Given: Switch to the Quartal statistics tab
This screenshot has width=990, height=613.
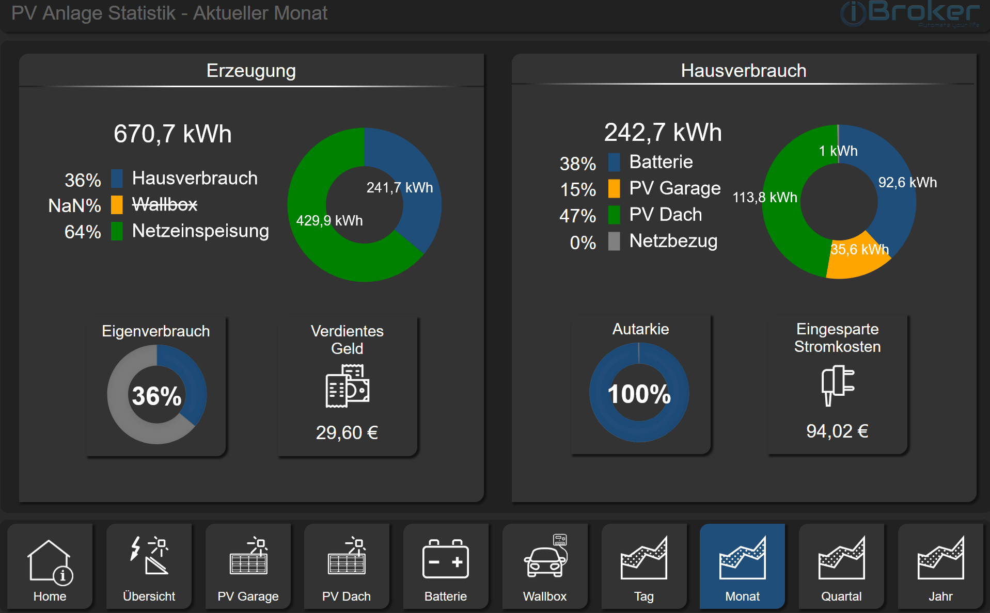Looking at the screenshot, I should coord(841,567).
